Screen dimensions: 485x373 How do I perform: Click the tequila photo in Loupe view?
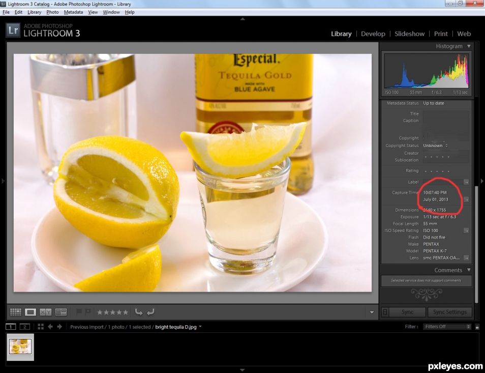point(193,173)
